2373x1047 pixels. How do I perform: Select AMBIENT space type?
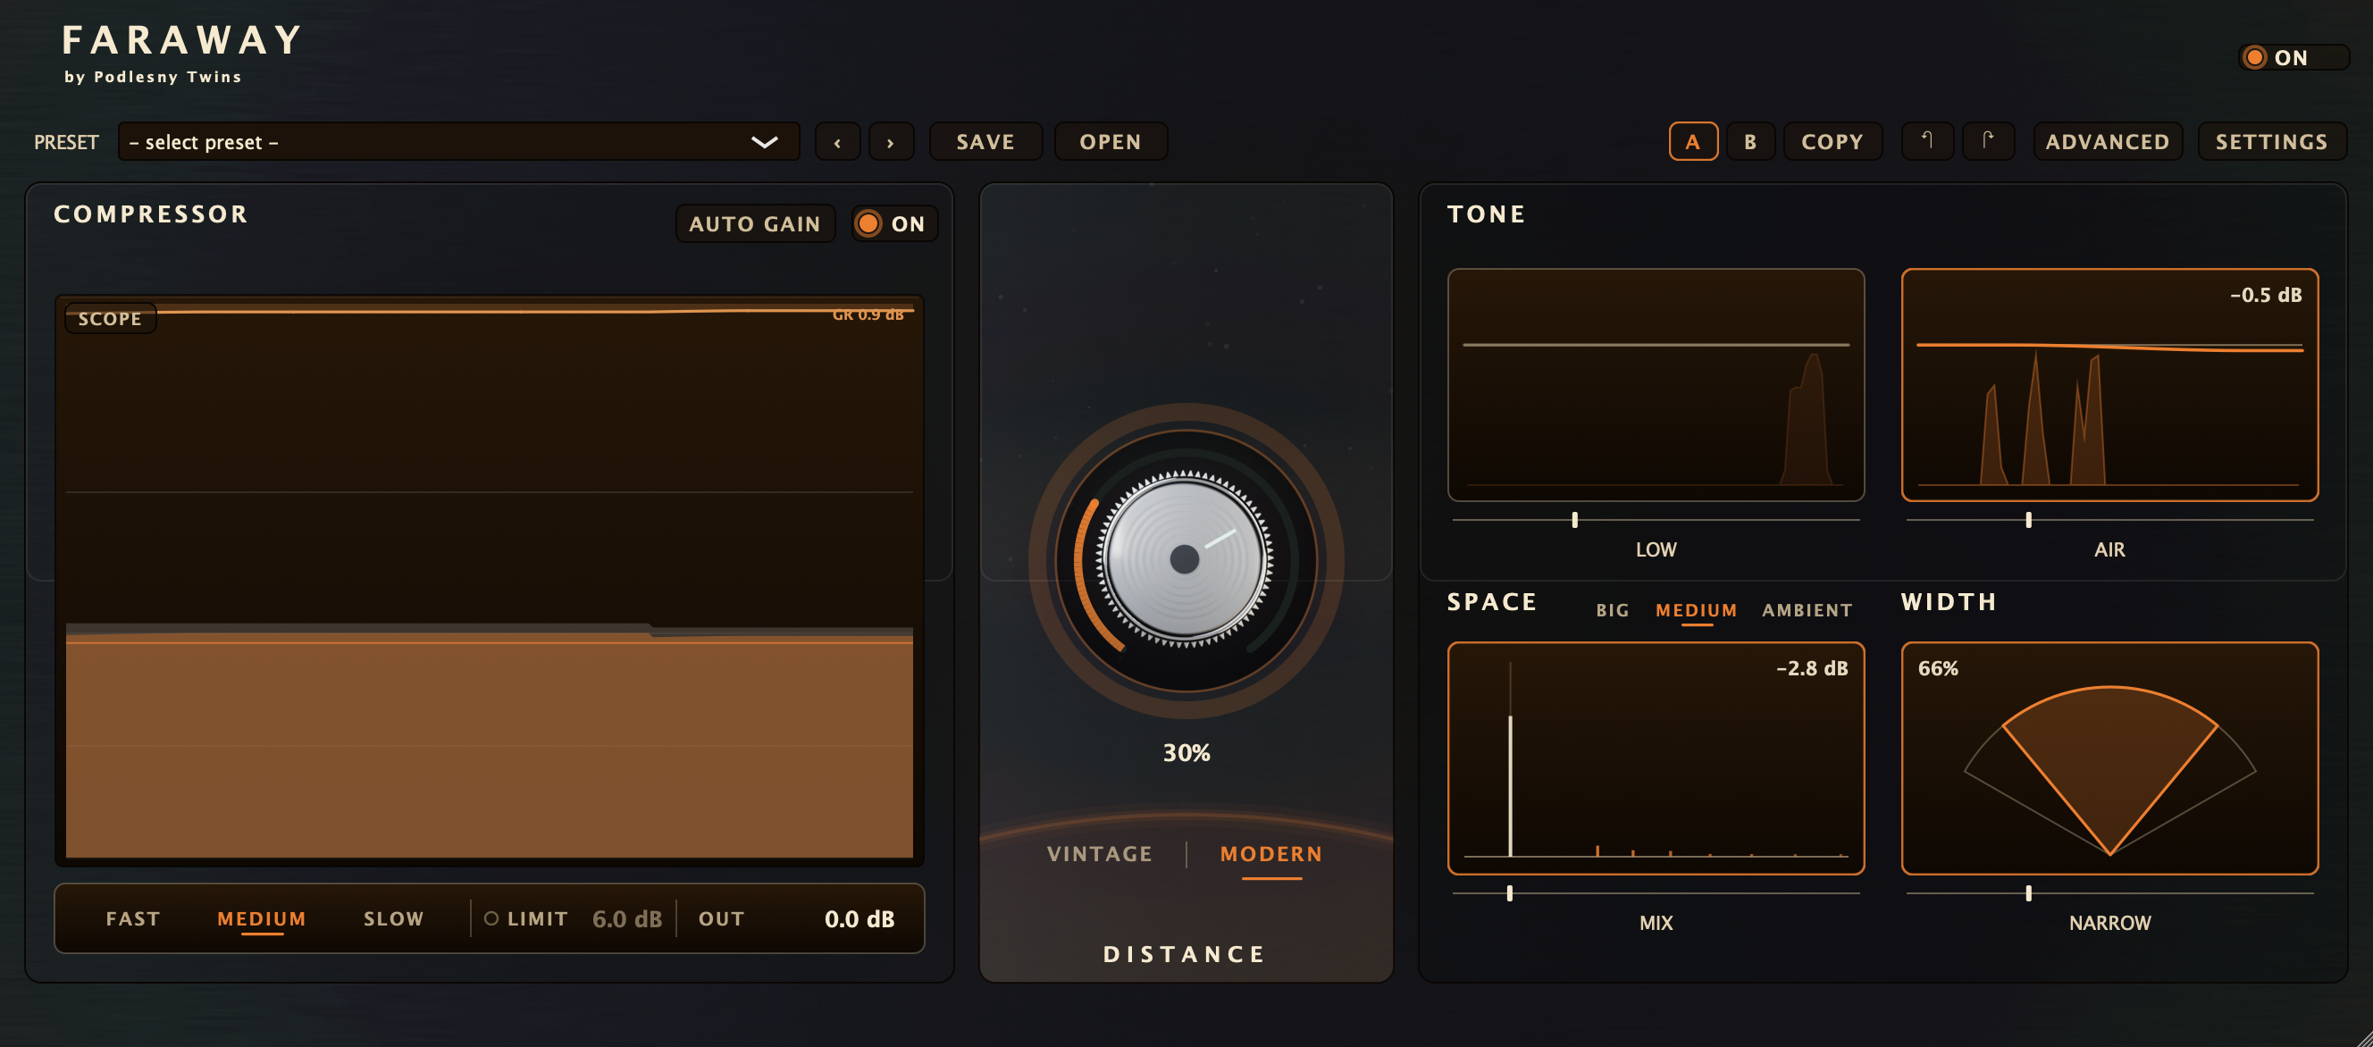1807,610
